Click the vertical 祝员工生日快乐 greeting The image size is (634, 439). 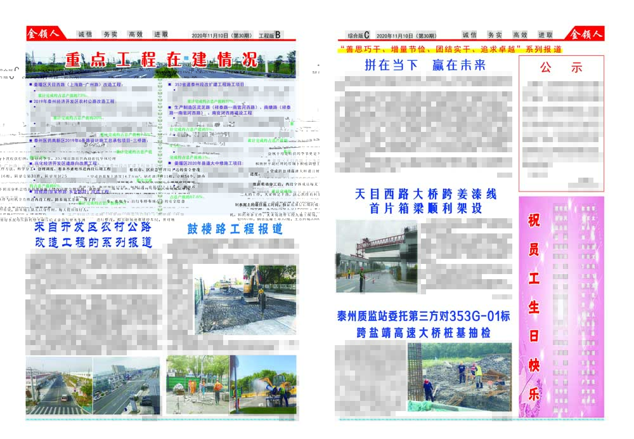tap(534, 307)
